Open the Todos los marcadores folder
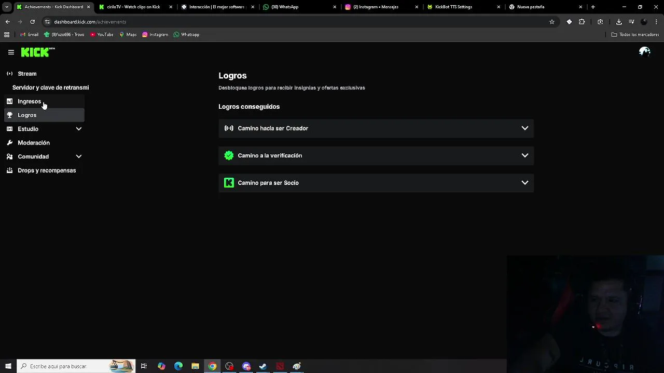 point(635,35)
